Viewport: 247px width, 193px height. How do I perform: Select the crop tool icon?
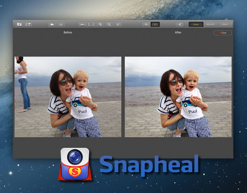pos(180,24)
